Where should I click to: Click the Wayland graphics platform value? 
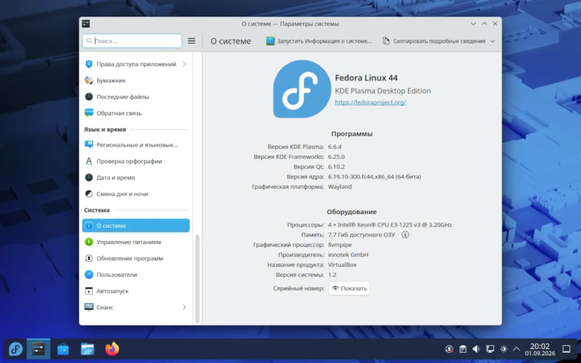coord(340,187)
